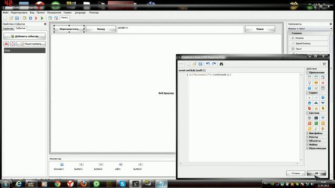Collapse the Скрипт actions section
Image resolution: width=335 pixels, height=188 pixels.
[x=308, y=93]
